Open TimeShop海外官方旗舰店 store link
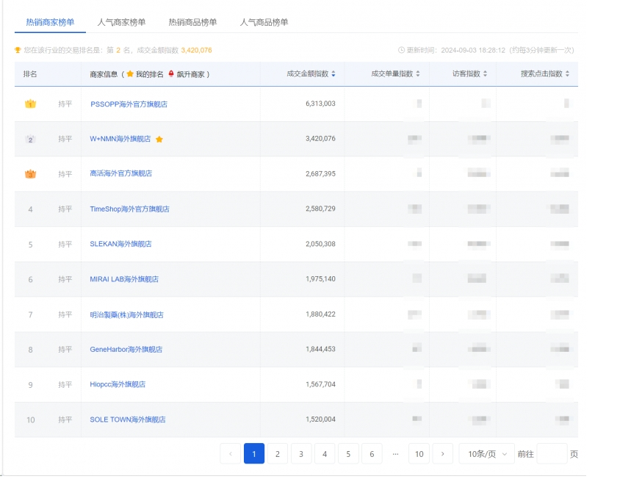The height and width of the screenshot is (479, 631). 129,209
